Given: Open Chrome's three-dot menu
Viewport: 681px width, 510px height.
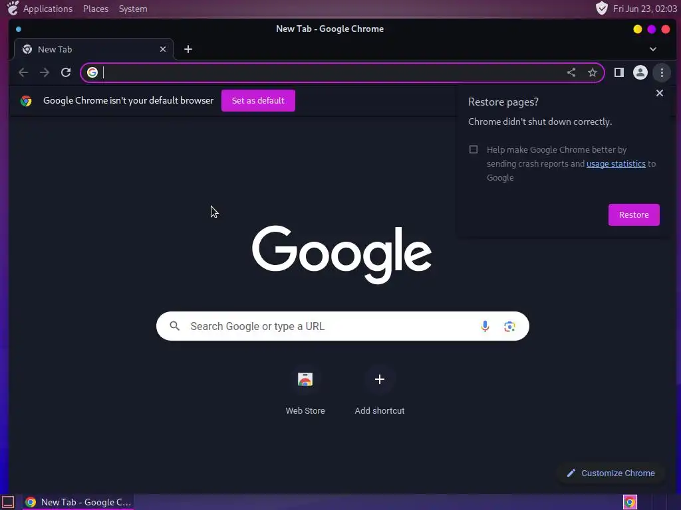Looking at the screenshot, I should [x=662, y=72].
